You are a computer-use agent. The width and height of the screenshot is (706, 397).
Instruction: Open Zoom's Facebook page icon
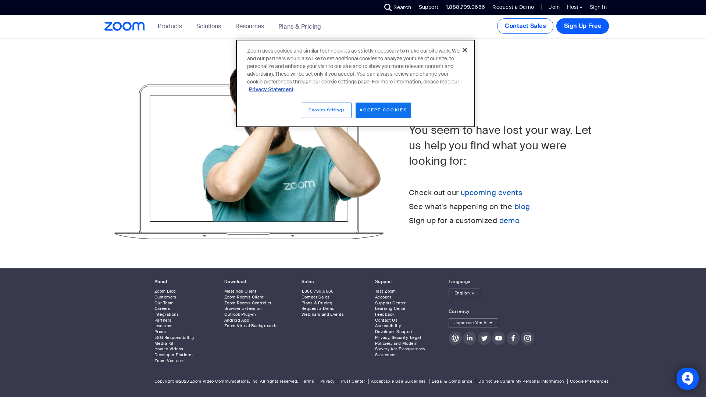pos(513,338)
